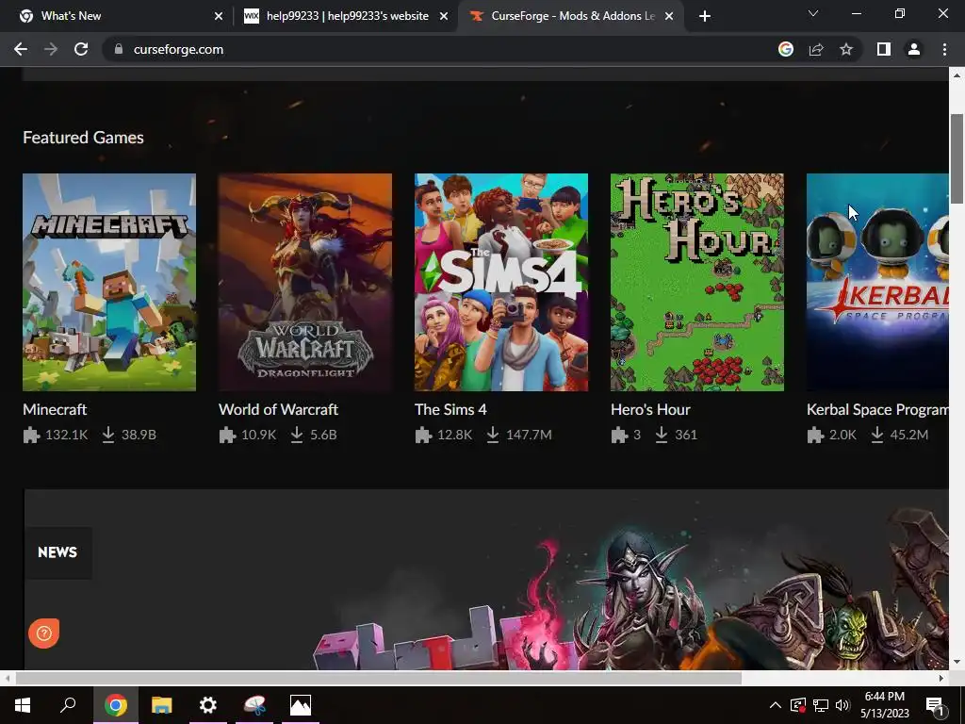This screenshot has width=965, height=724.
Task: Click the horizontal scrollbar thumb
Action: tap(379, 678)
